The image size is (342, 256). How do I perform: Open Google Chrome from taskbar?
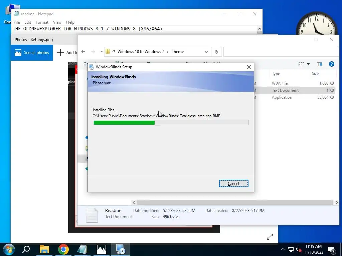[63, 249]
